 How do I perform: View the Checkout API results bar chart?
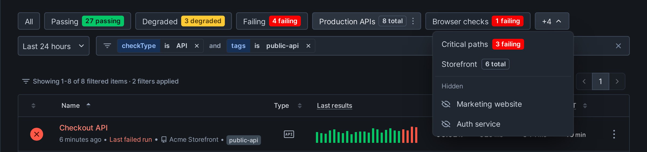click(367, 135)
